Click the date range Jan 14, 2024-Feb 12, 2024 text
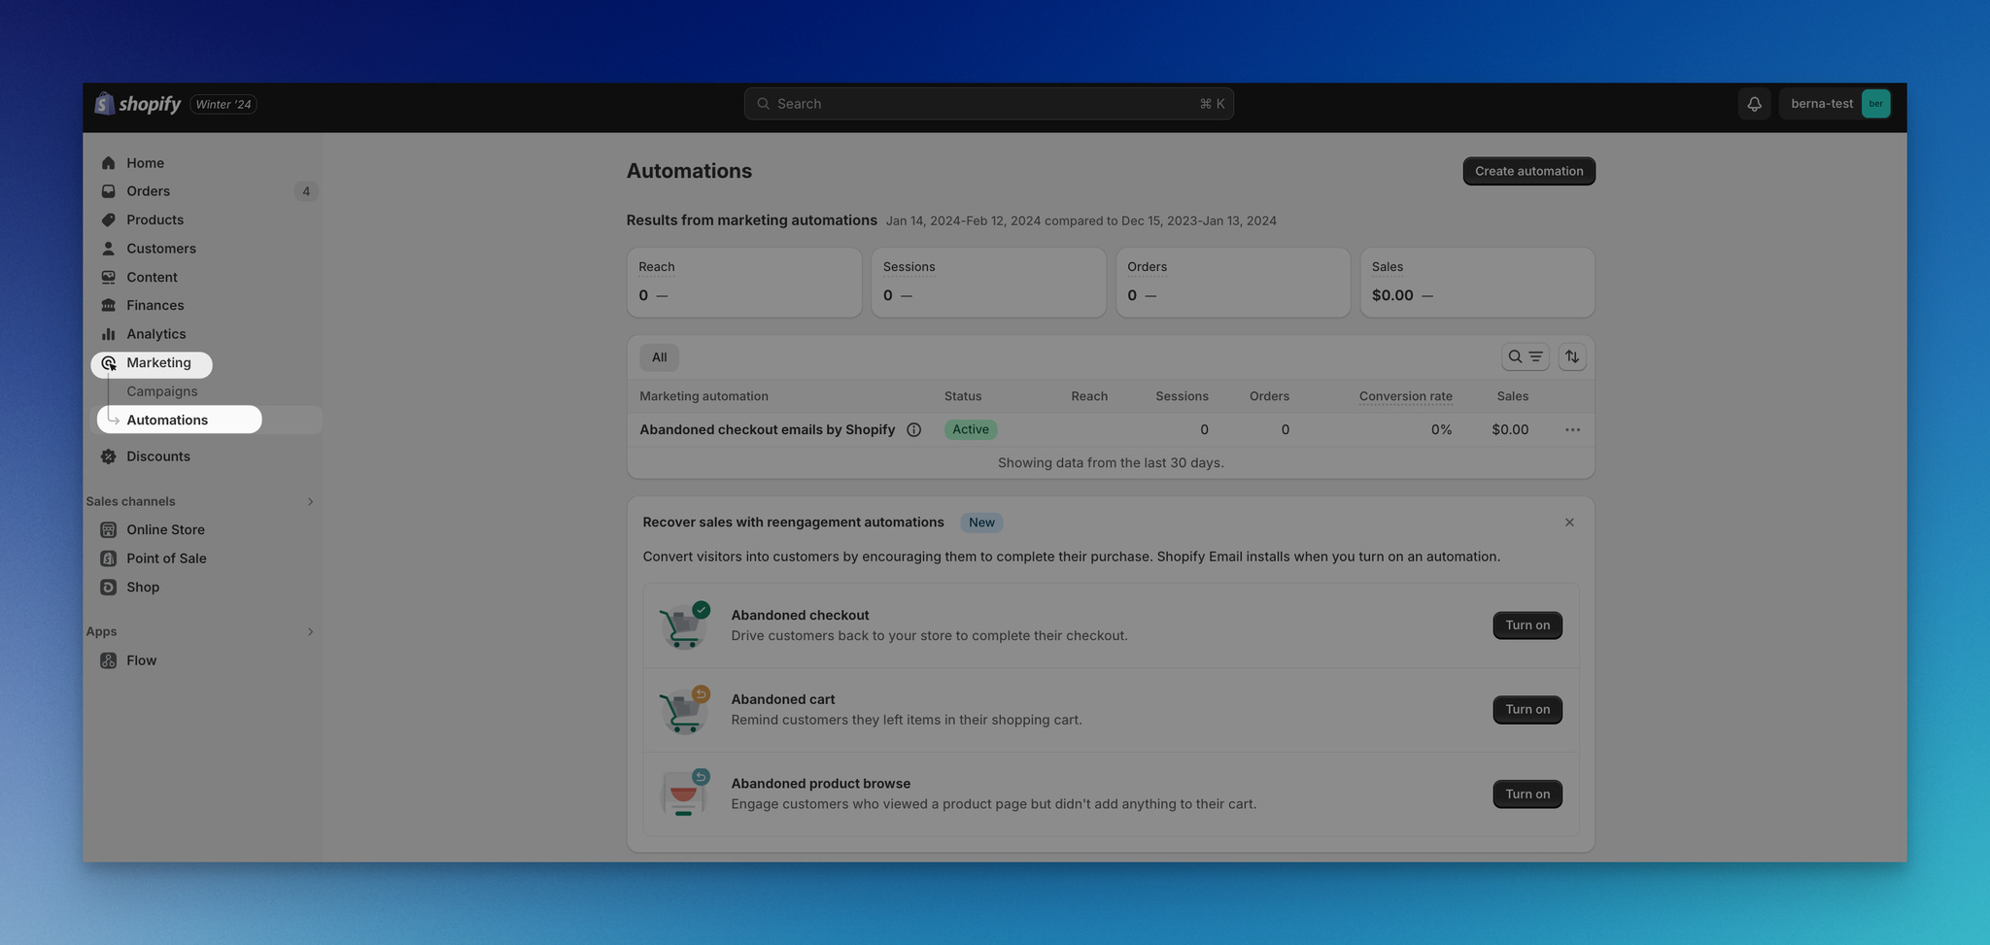Screen dimensions: 1990x945 point(963,221)
